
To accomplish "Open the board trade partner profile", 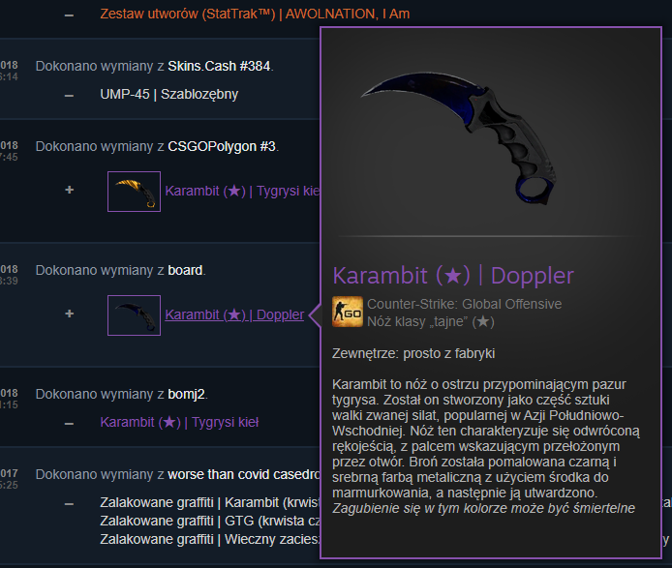I will pyautogui.click(x=185, y=270).
